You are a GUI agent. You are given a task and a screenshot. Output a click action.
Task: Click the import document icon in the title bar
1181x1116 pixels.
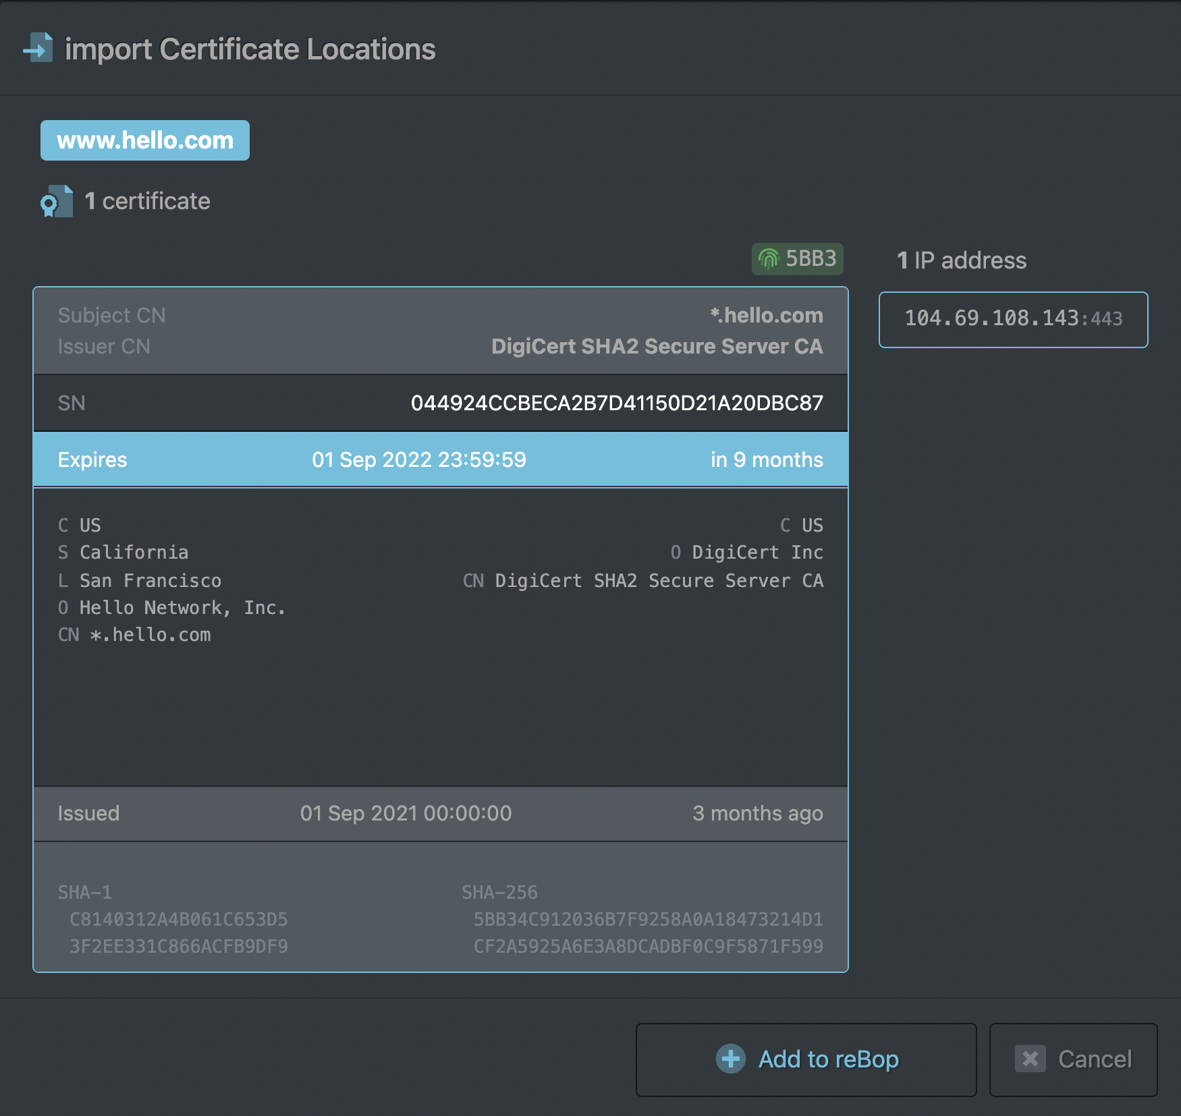click(37, 49)
